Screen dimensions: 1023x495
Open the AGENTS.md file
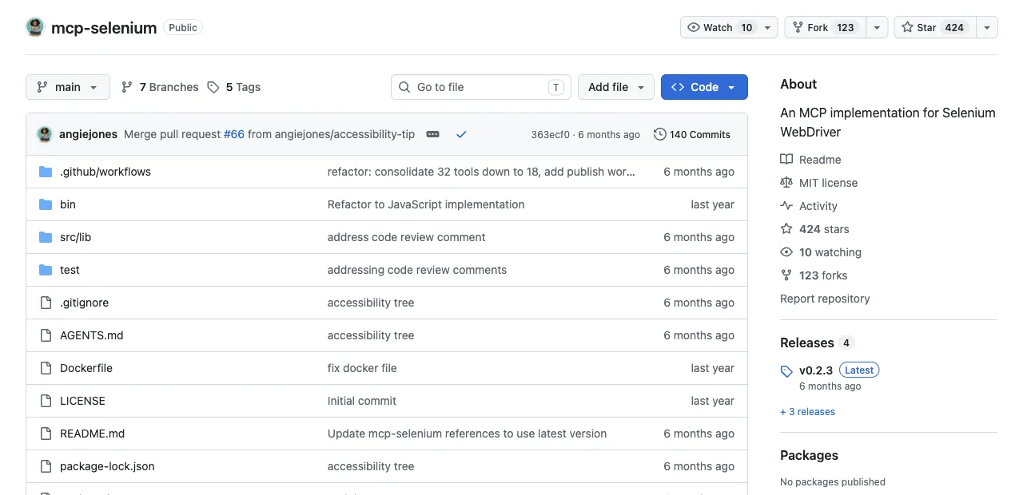[x=92, y=335]
